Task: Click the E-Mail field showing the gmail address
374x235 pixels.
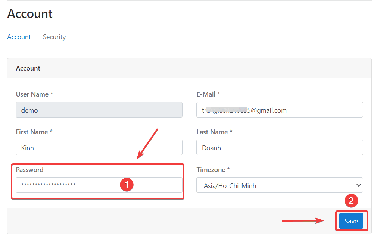Action: click(280, 110)
